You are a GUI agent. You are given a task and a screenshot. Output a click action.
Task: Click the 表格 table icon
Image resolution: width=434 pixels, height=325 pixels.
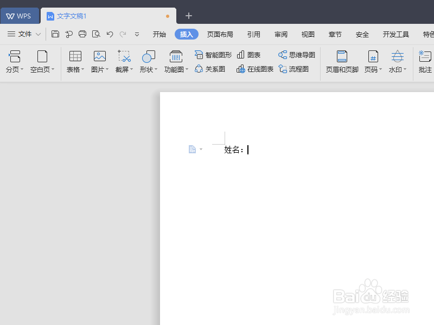pyautogui.click(x=75, y=56)
